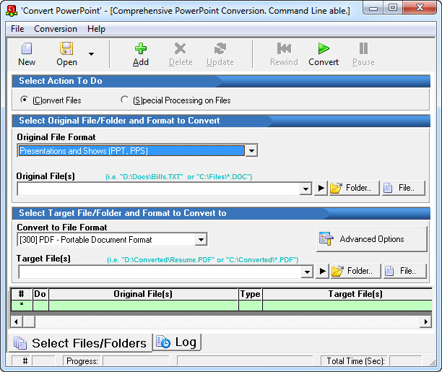Open the Convert to File Format dropdown
442x372 pixels.
click(201, 240)
